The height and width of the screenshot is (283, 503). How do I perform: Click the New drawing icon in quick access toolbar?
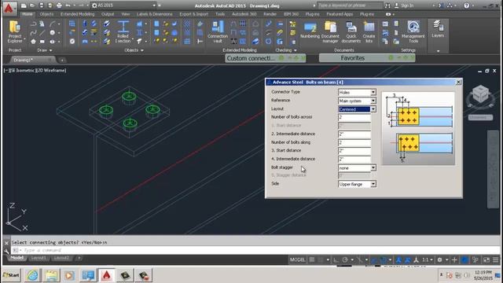(24, 6)
